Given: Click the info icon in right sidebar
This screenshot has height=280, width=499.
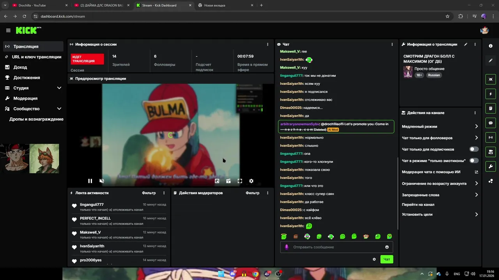Looking at the screenshot, I should (490, 46).
